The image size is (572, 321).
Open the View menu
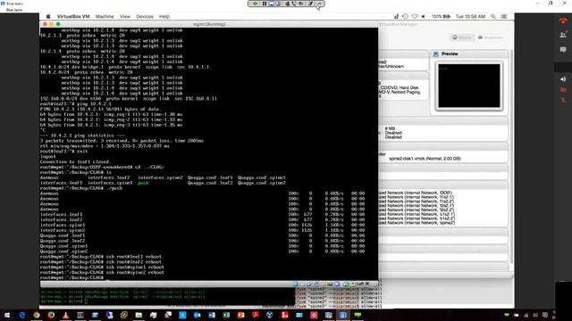click(125, 16)
